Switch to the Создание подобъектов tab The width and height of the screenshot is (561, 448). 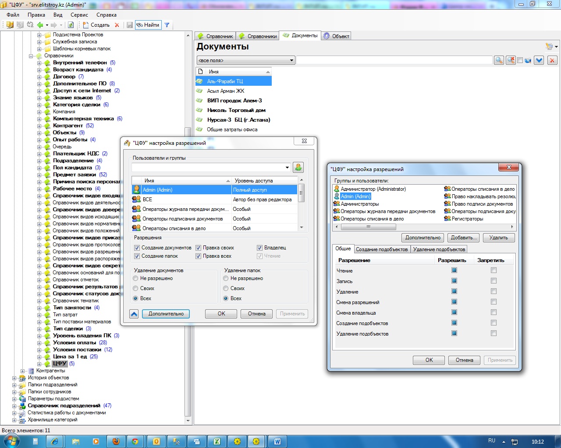point(381,249)
